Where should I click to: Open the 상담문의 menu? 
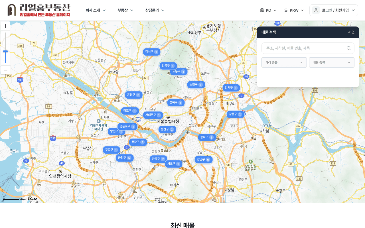155,10
